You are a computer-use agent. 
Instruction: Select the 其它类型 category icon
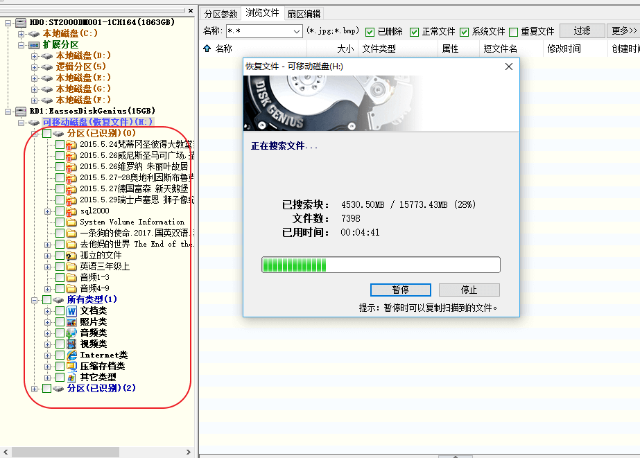click(x=73, y=377)
